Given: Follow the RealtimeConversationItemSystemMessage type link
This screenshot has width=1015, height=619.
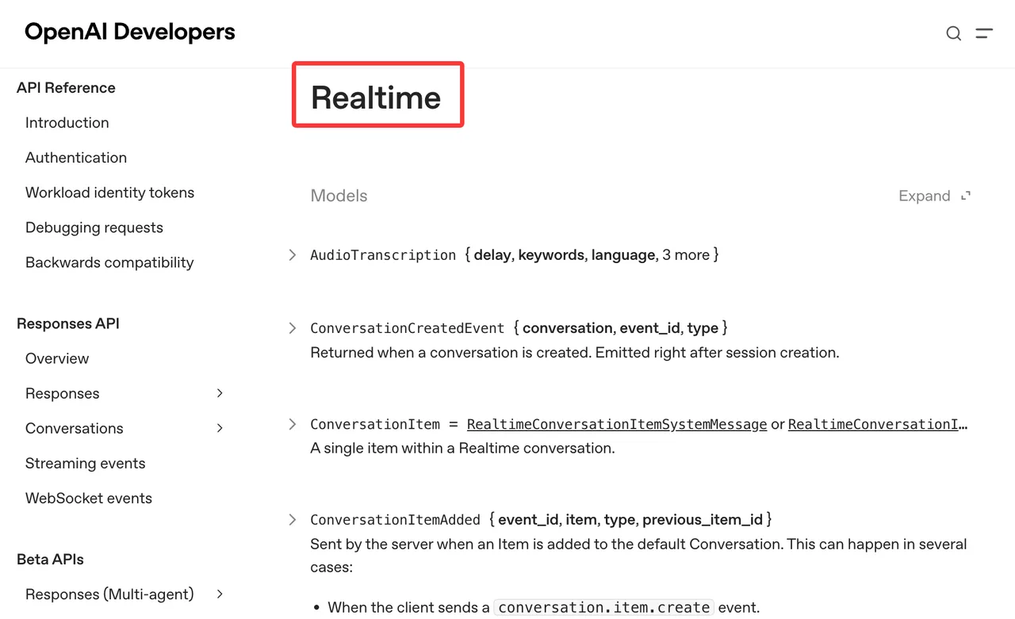Looking at the screenshot, I should [617, 425].
